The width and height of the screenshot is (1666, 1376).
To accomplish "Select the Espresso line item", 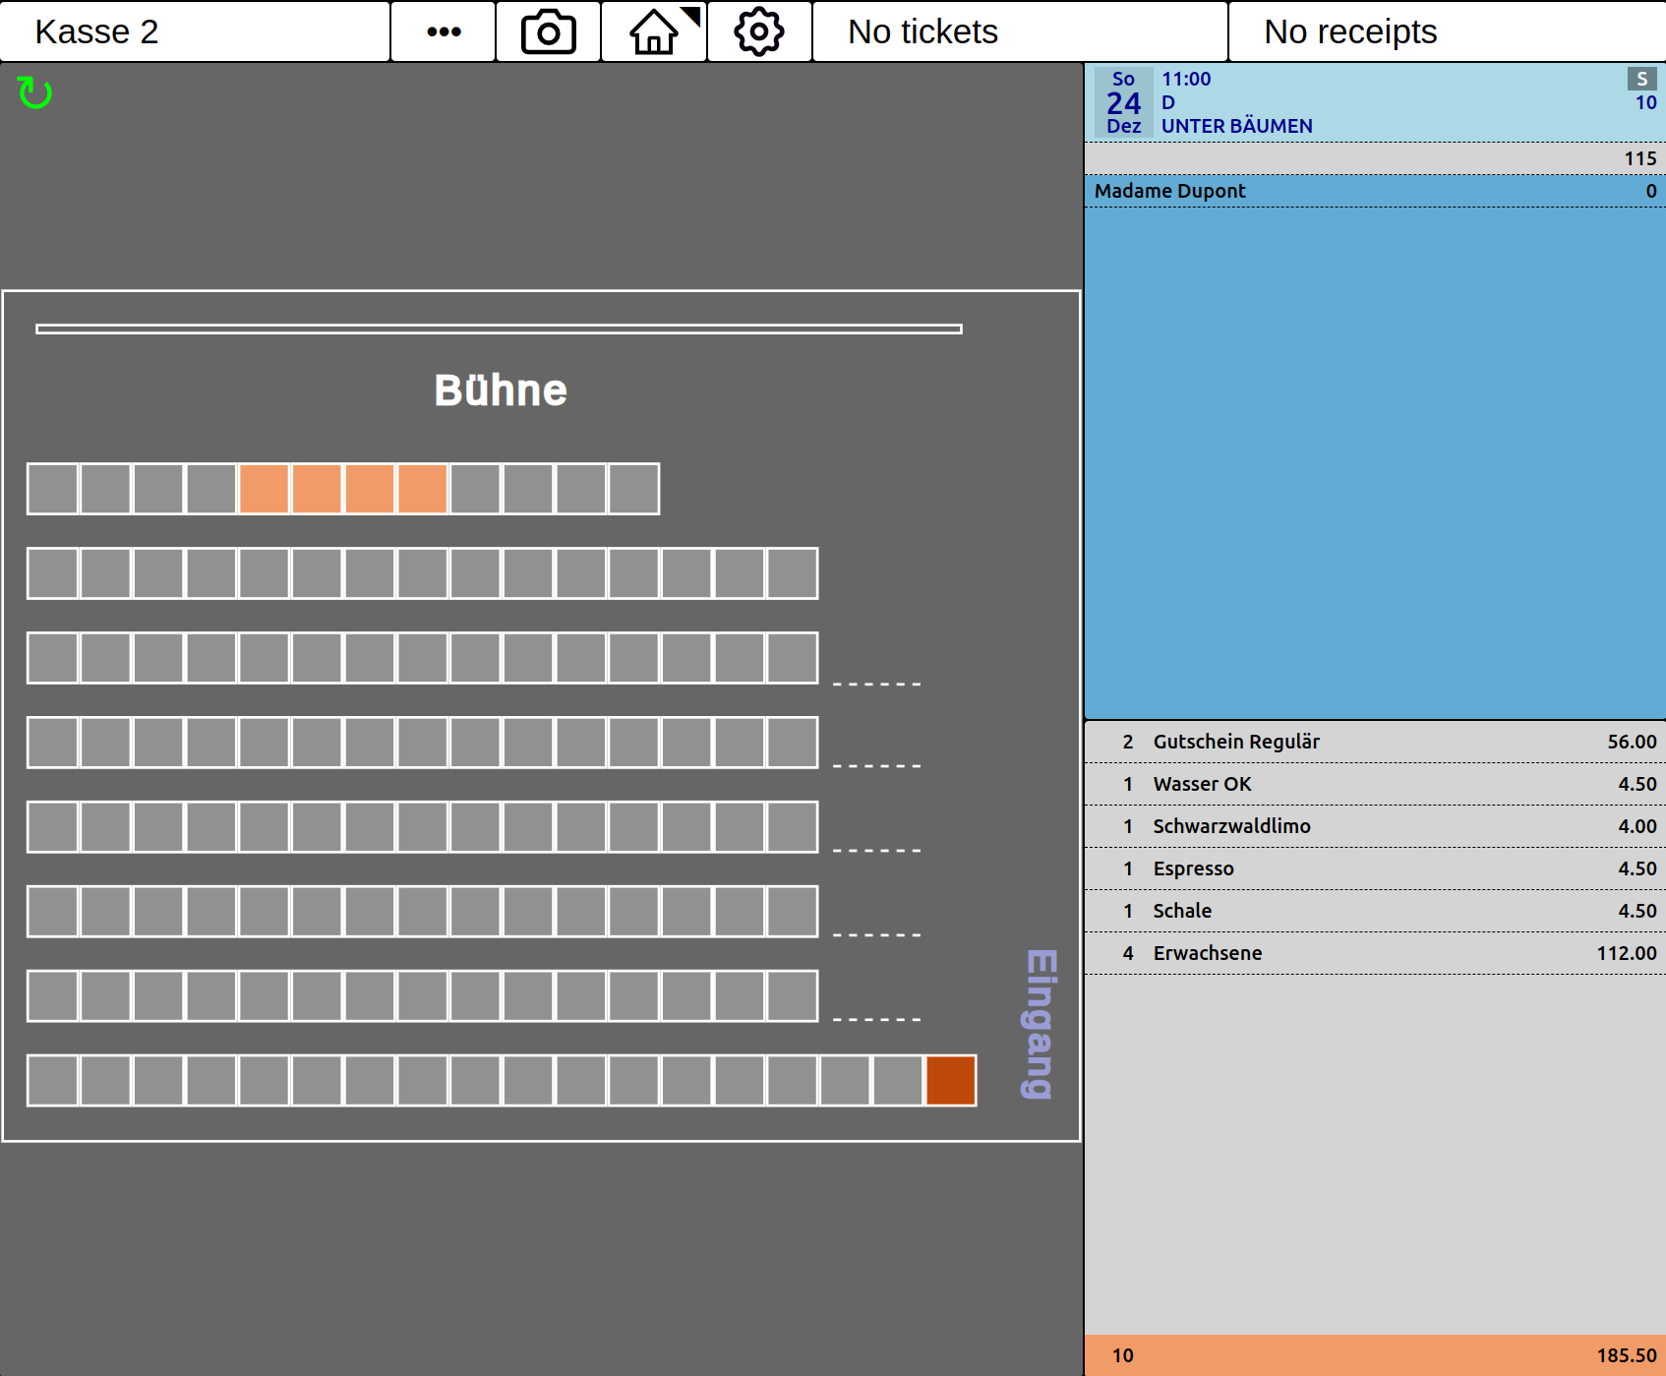I will pyautogui.click(x=1375, y=868).
